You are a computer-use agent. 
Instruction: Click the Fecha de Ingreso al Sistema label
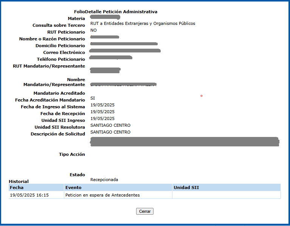click(53, 107)
